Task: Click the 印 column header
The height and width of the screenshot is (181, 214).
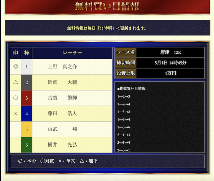Action: click(x=16, y=53)
